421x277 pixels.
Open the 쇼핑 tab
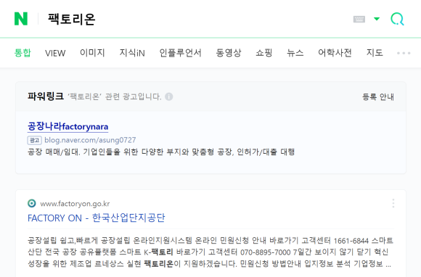click(x=264, y=52)
